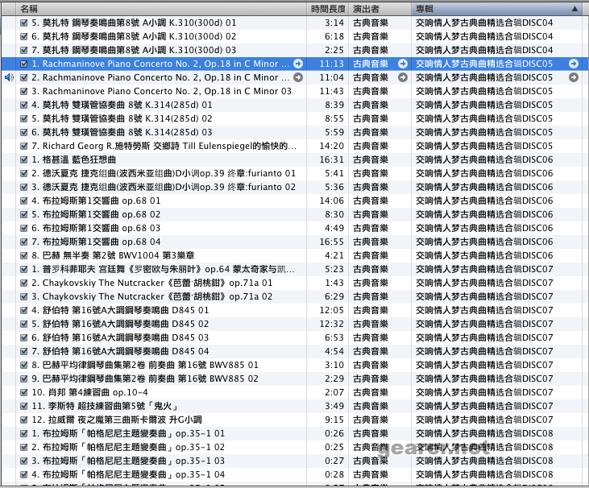Select 舒伯特 第16號A大調鋼琴奏鳴曲 D845 02
589x488 pixels.
(x=120, y=324)
